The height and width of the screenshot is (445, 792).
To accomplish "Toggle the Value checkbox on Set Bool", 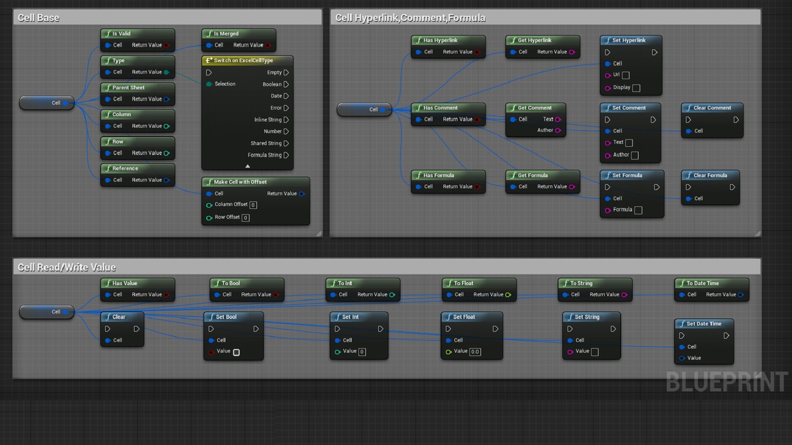I will pyautogui.click(x=236, y=352).
